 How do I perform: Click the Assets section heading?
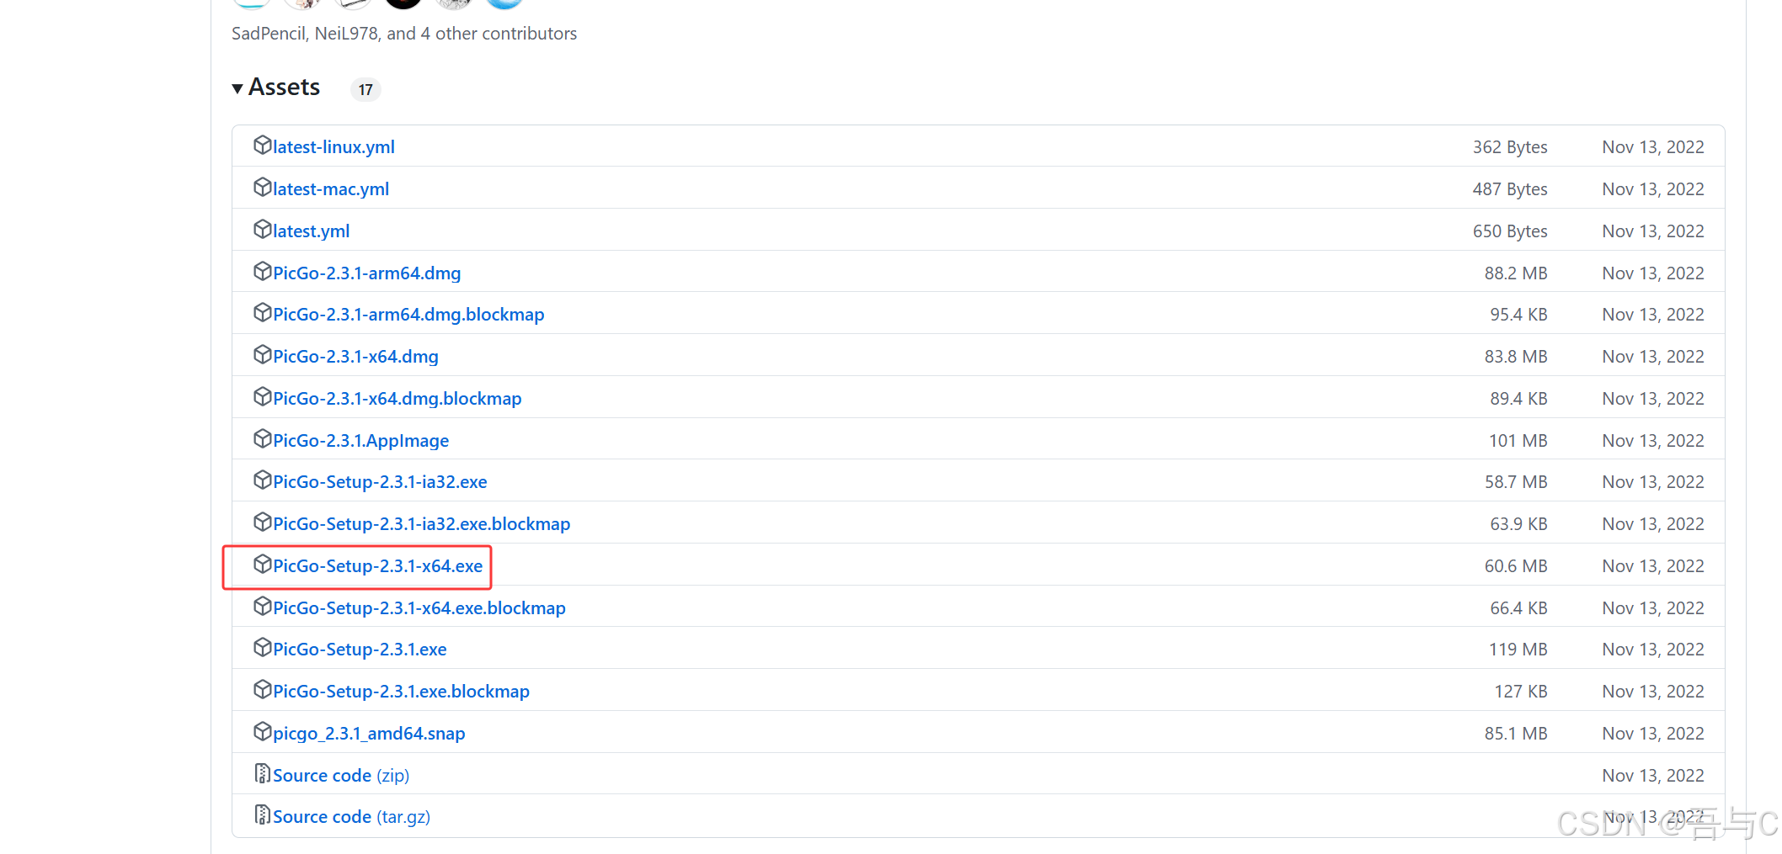point(284,88)
